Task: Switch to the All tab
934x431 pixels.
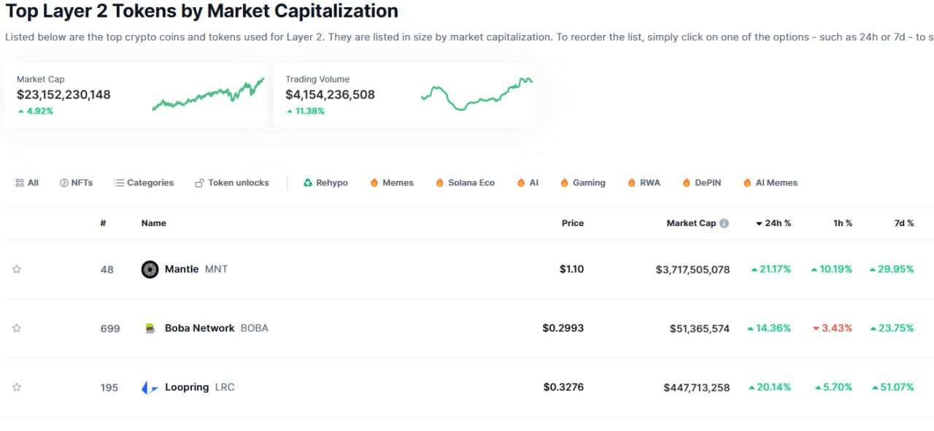Action: coord(27,183)
